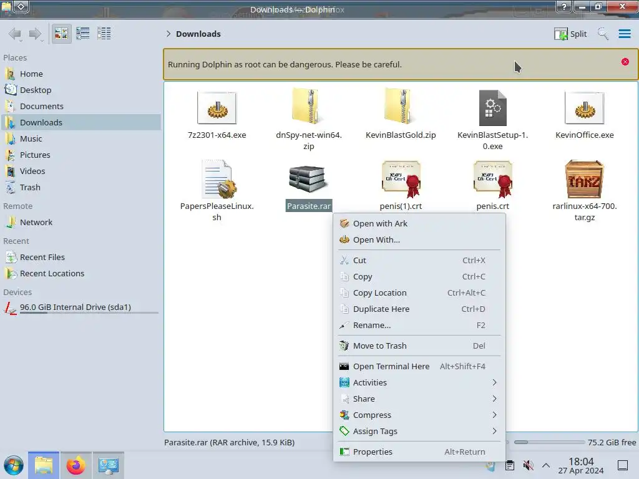The height and width of the screenshot is (479, 639).
Task: Choose Open Terminal Here
Action: 419,366
